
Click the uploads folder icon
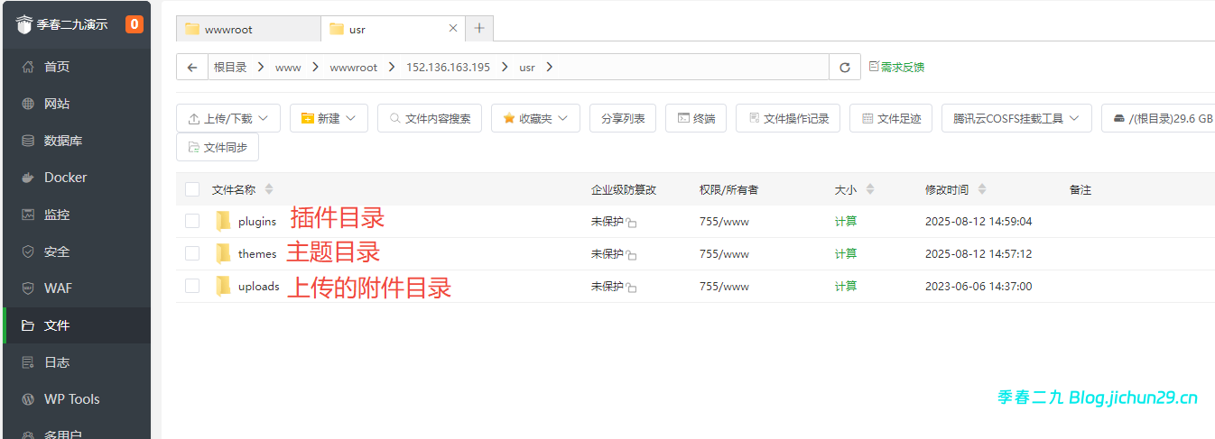pyautogui.click(x=223, y=286)
